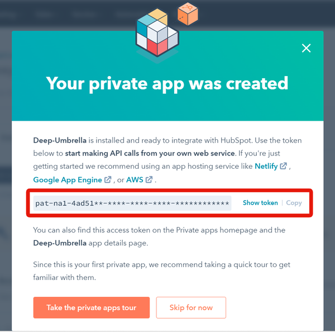Viewport: 335px width, 332px height.
Task: Click the external-link icon next to AWS
Action: coord(149,179)
